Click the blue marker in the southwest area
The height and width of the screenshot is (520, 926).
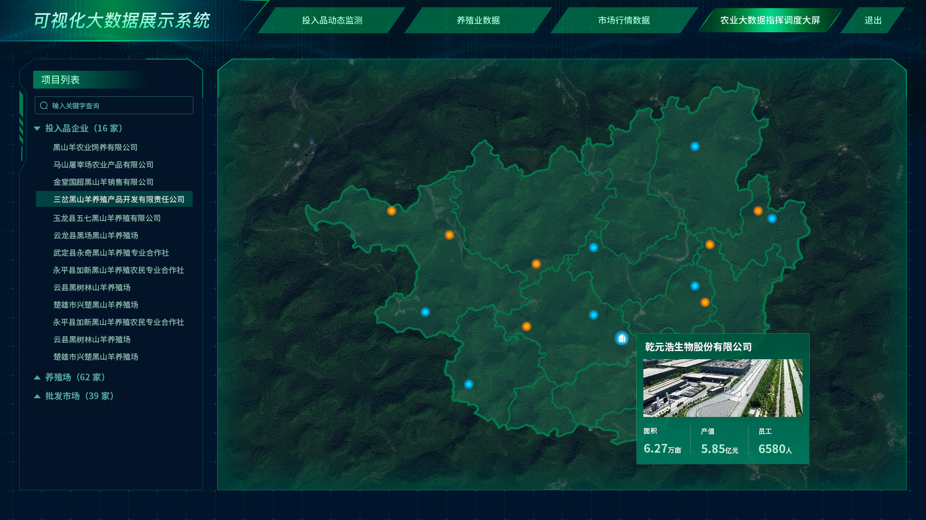click(425, 312)
